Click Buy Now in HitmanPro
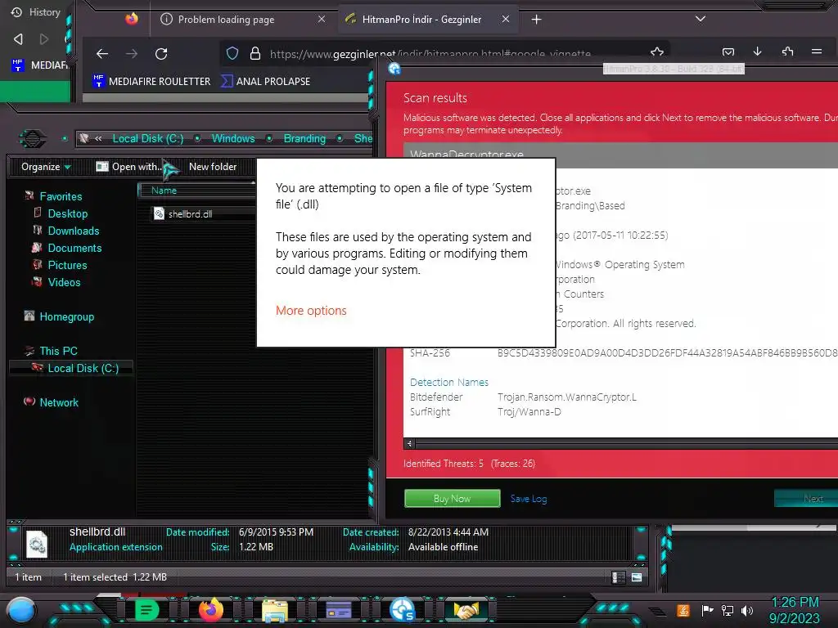 click(x=452, y=498)
